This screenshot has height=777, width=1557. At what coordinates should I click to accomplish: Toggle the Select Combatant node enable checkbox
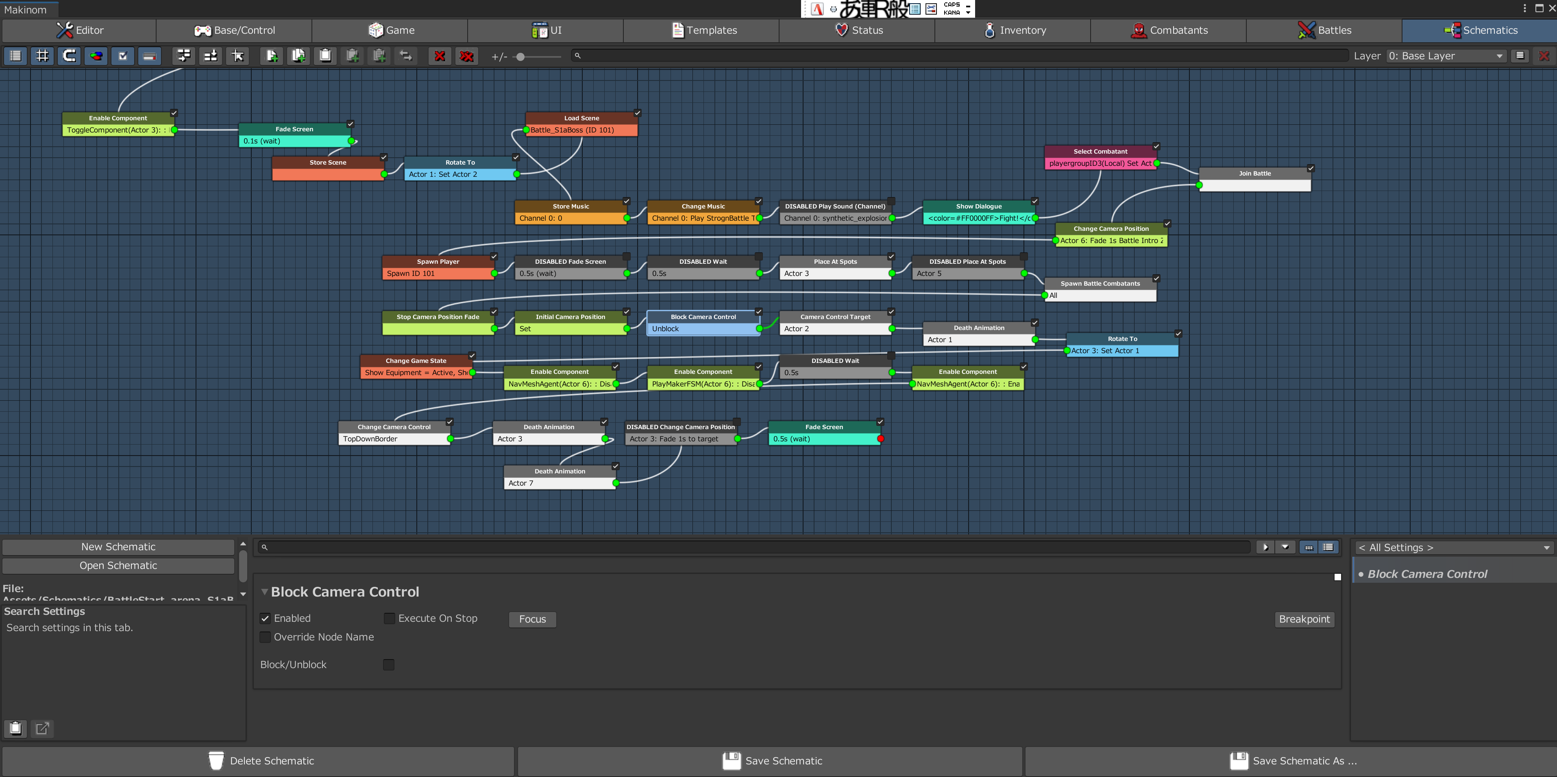(1156, 146)
